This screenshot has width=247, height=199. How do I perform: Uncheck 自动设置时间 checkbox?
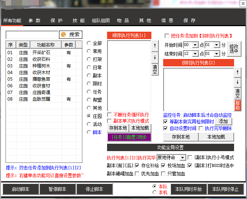pos(165,128)
